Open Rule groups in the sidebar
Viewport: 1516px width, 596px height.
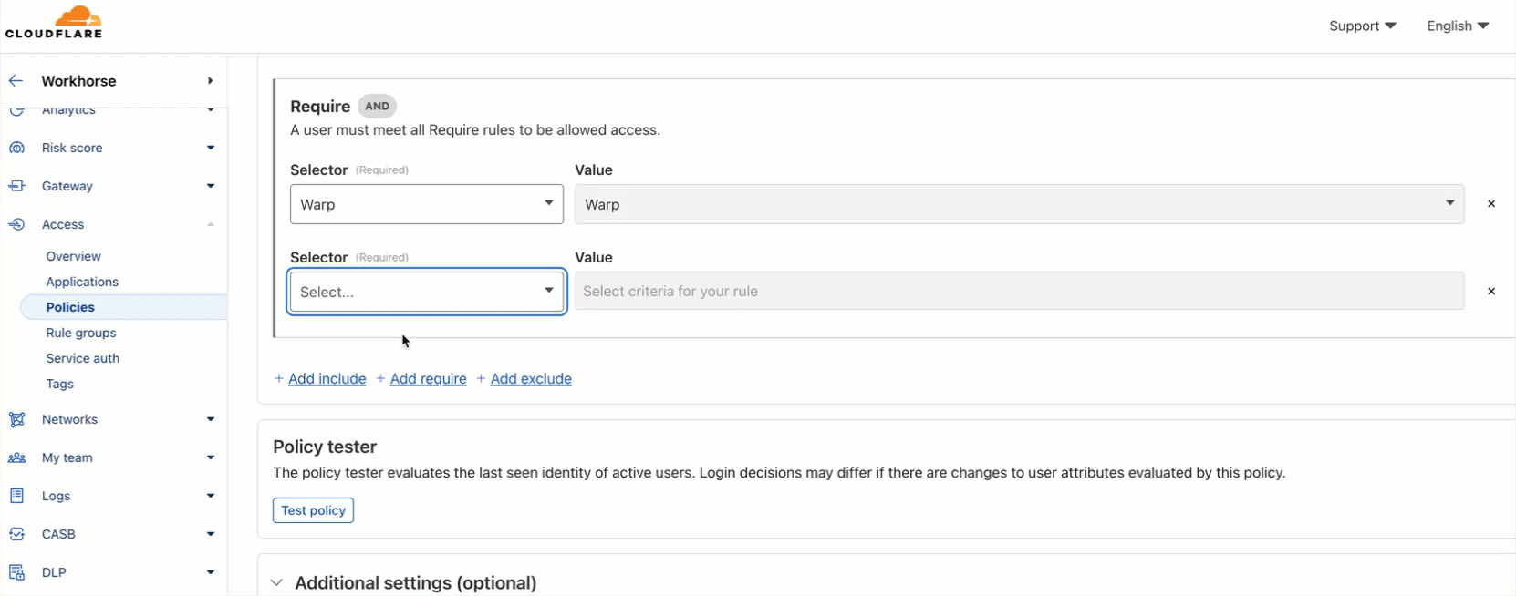pos(81,333)
